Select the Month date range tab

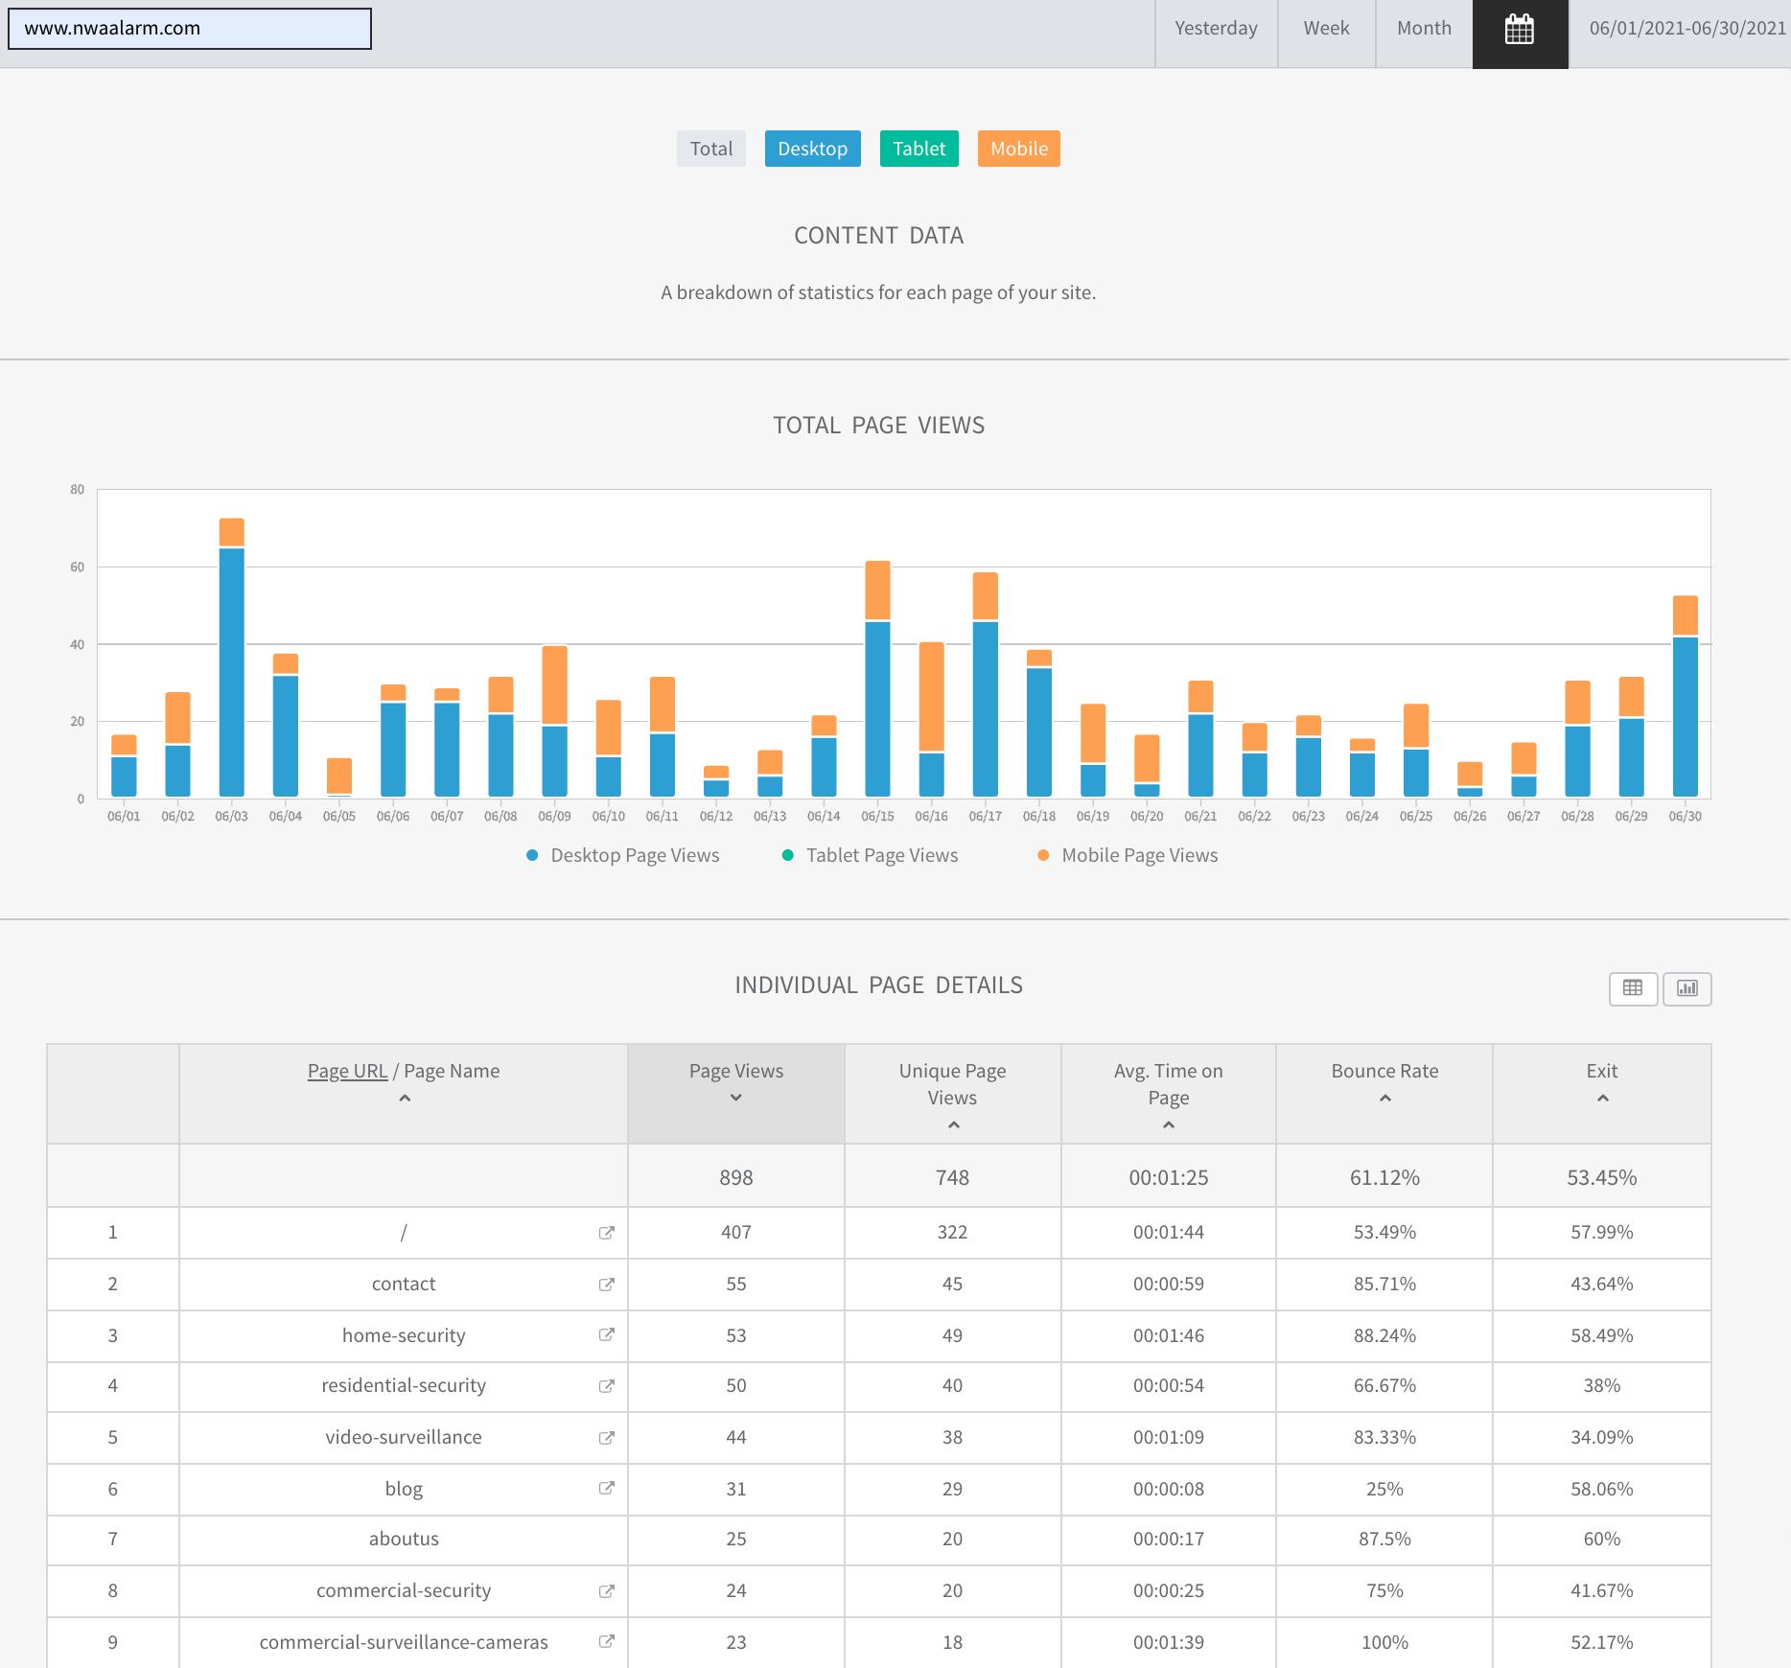(1424, 29)
